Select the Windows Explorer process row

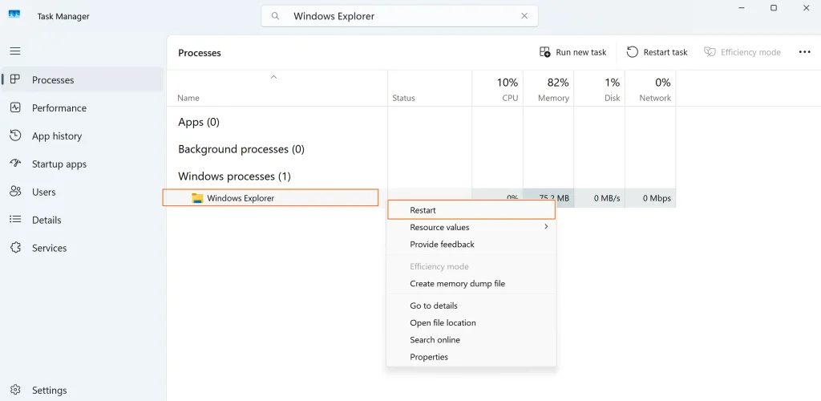[270, 198]
